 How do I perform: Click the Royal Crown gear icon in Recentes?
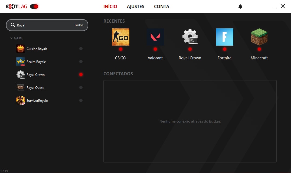pyautogui.click(x=190, y=37)
